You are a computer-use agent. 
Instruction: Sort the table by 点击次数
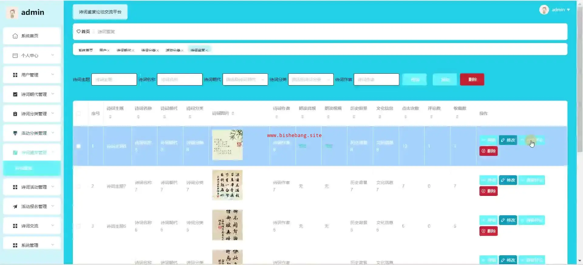coord(405,117)
